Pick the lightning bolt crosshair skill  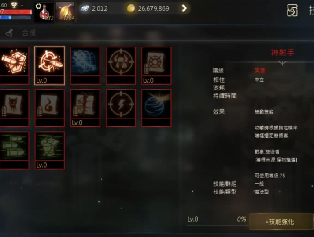click(121, 108)
